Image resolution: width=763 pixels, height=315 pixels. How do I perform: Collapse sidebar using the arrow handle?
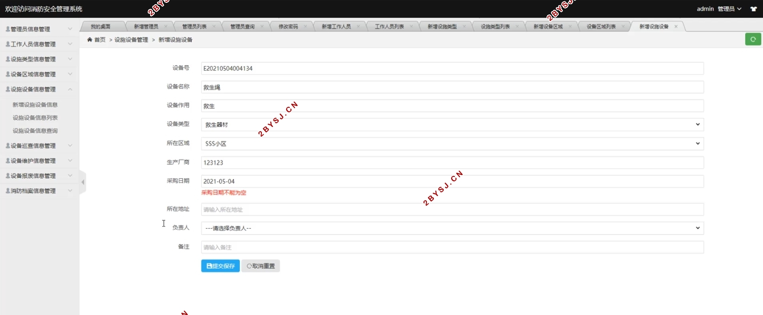point(83,182)
